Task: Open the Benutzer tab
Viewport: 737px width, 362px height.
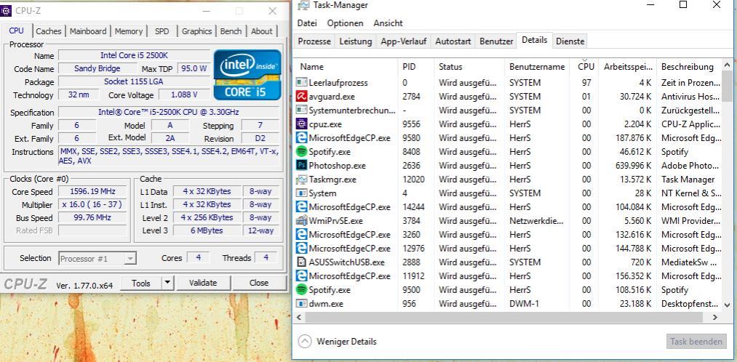Action: coord(496,41)
